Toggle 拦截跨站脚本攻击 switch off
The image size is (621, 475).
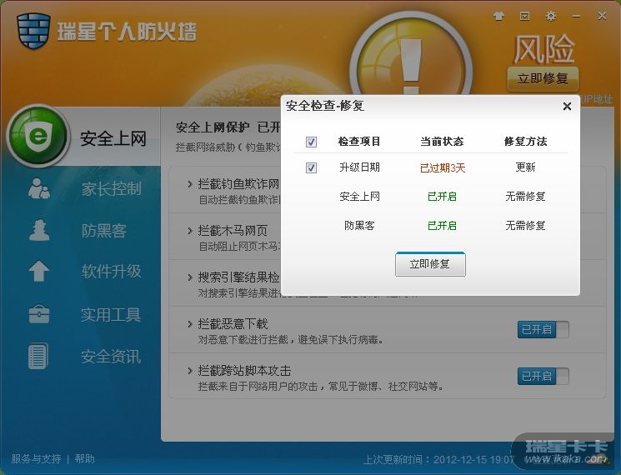tap(543, 376)
